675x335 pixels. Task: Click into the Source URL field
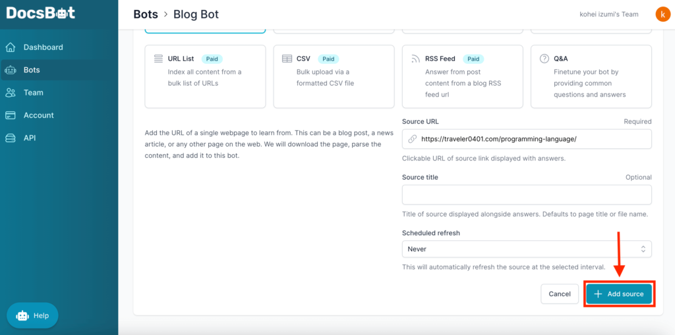[527, 139]
